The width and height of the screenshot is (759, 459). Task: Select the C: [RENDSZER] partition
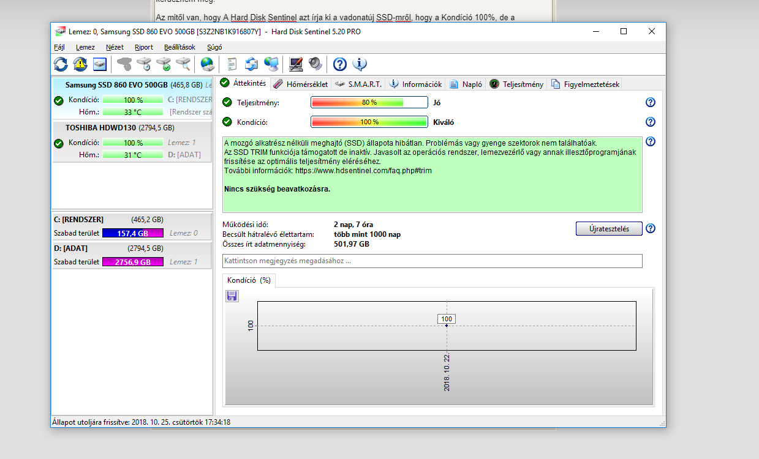pos(132,226)
